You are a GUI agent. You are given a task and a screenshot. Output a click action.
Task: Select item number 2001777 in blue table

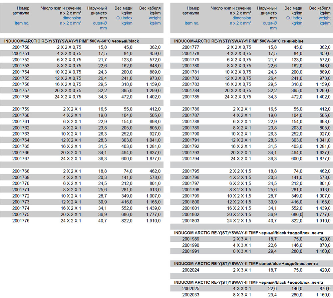pyautogui.click(x=191, y=47)
